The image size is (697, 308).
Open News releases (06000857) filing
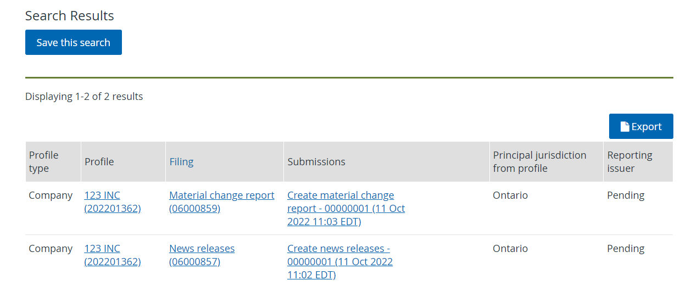(202, 255)
